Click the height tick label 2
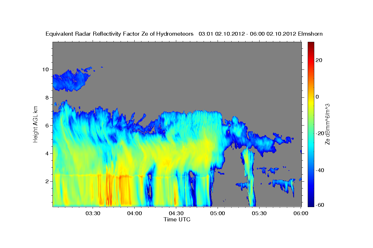 click(x=48, y=181)
